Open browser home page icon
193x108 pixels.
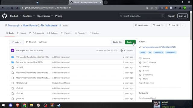pos(17,8)
